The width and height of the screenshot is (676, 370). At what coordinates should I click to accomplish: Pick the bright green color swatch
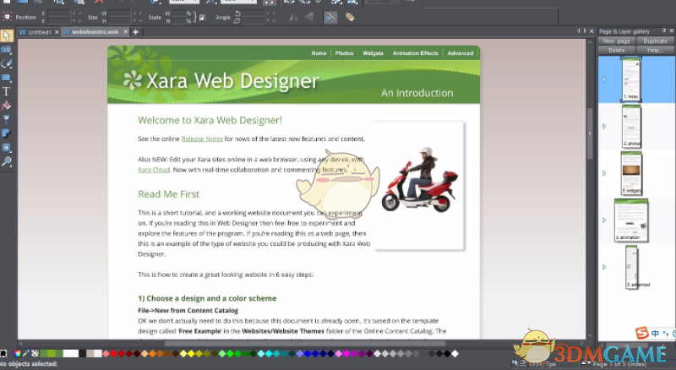tap(230, 354)
